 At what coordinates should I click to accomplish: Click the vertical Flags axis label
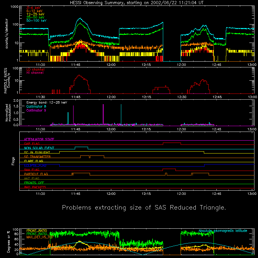pos(13,161)
